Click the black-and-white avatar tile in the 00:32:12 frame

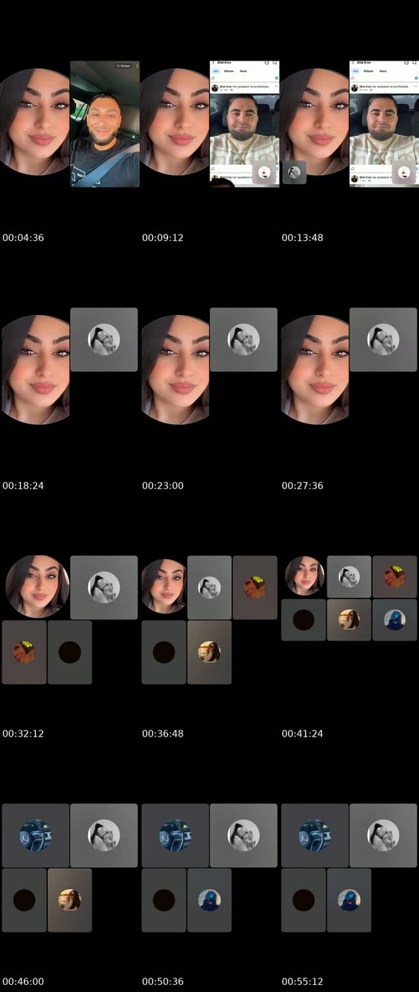tap(104, 587)
